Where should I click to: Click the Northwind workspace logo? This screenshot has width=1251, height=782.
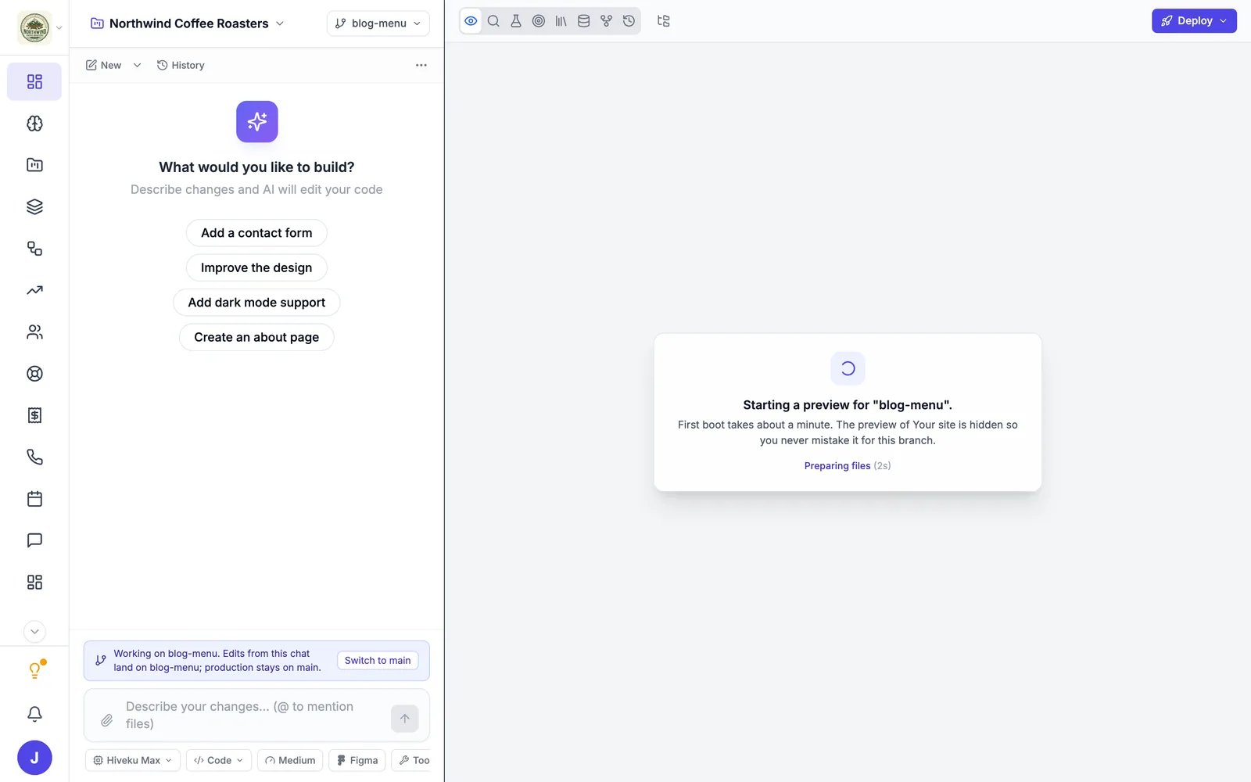[34, 28]
